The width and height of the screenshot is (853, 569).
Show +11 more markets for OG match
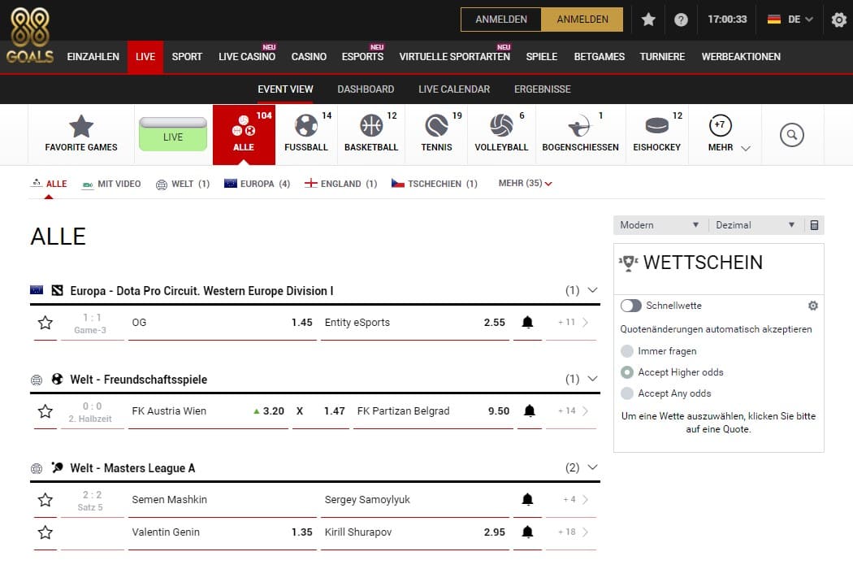pyautogui.click(x=572, y=323)
